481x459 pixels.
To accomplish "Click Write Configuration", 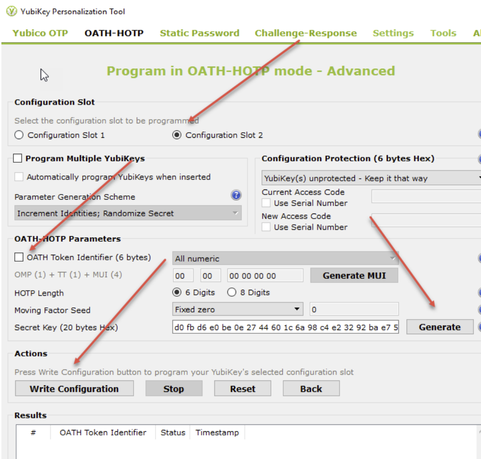I will [74, 389].
